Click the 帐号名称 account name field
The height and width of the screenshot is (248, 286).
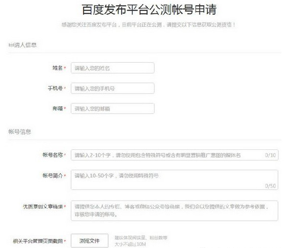(x=174, y=155)
